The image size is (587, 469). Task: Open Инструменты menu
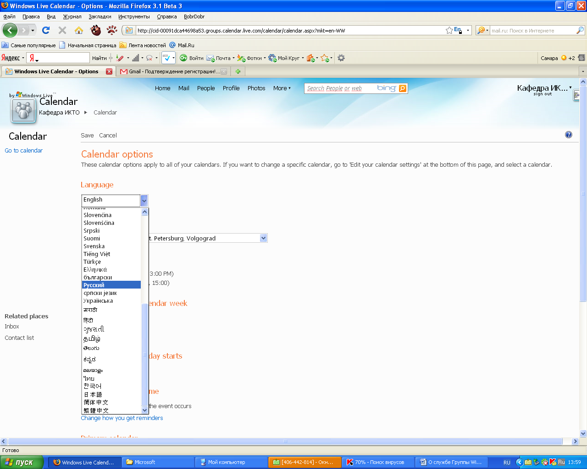point(134,16)
